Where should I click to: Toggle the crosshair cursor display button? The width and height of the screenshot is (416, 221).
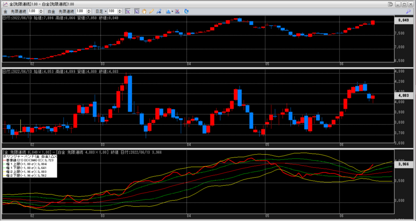[x=128, y=11]
